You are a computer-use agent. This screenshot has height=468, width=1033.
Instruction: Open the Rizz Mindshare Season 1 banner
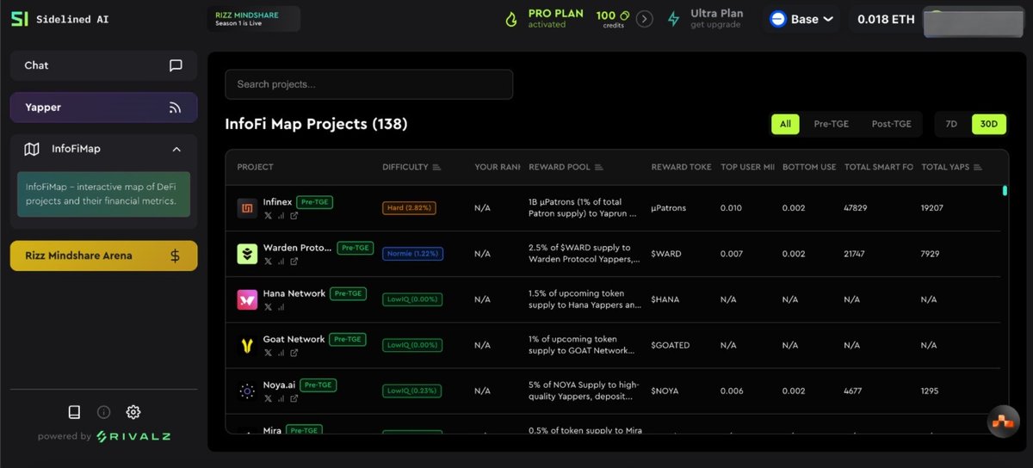pos(254,18)
